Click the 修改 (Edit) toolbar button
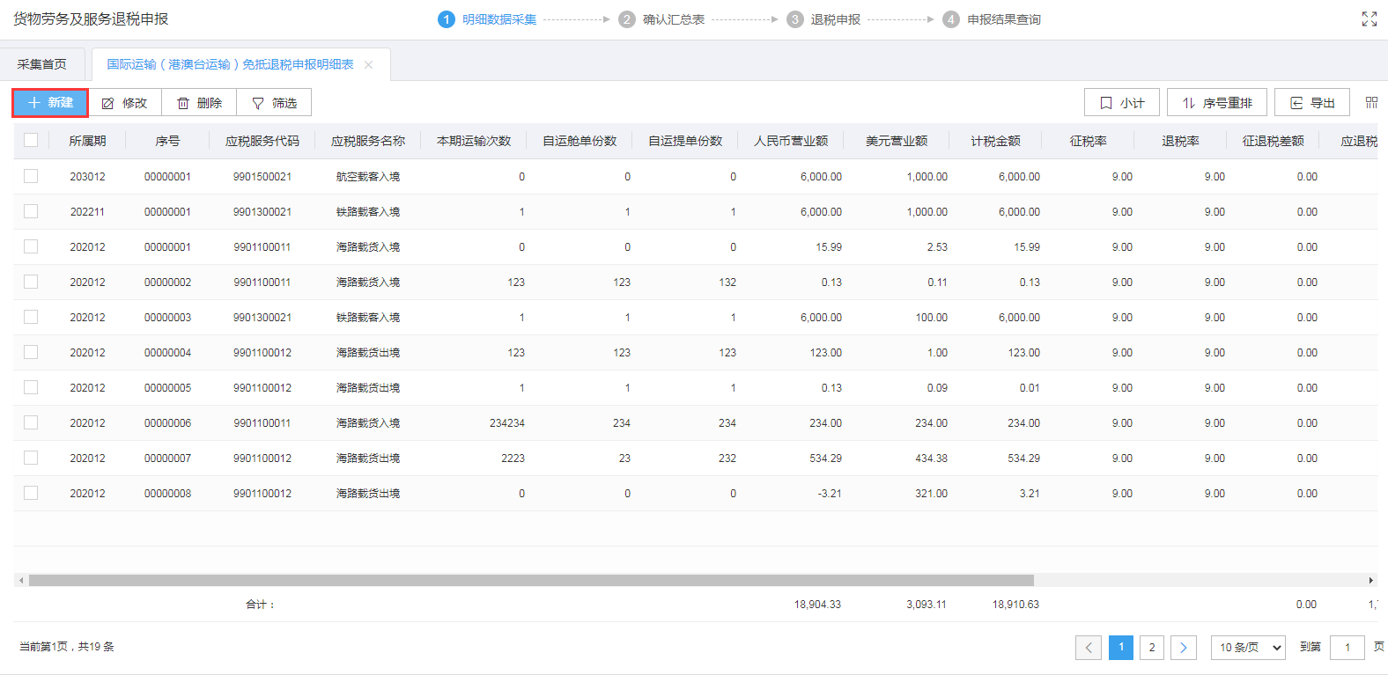 pos(125,103)
